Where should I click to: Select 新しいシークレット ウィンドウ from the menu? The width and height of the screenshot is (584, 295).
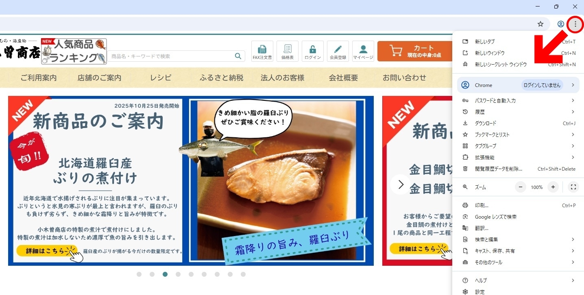[500, 64]
